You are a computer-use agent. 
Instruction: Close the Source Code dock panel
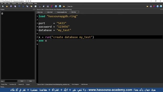162,9
